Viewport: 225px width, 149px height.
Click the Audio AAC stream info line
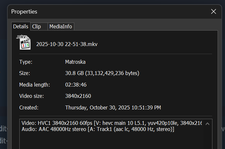[98, 129]
